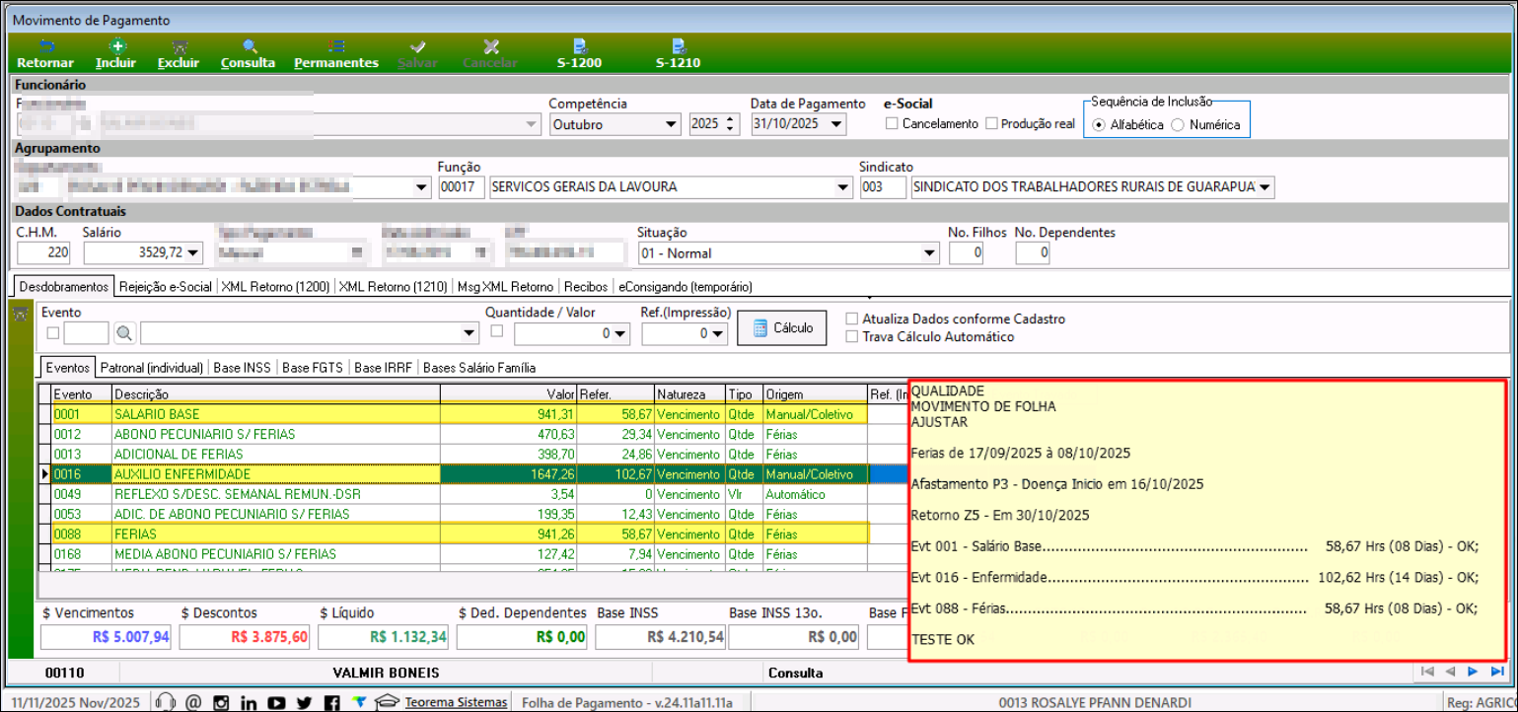Open the Situação dropdown
1518x712 pixels.
point(929,253)
